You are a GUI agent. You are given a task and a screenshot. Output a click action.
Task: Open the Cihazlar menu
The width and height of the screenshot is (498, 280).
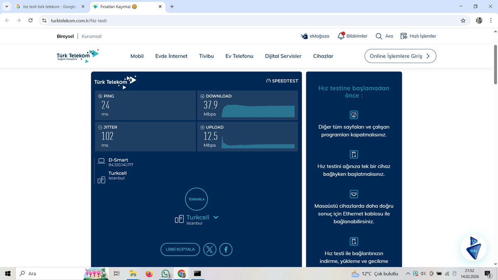pos(323,56)
